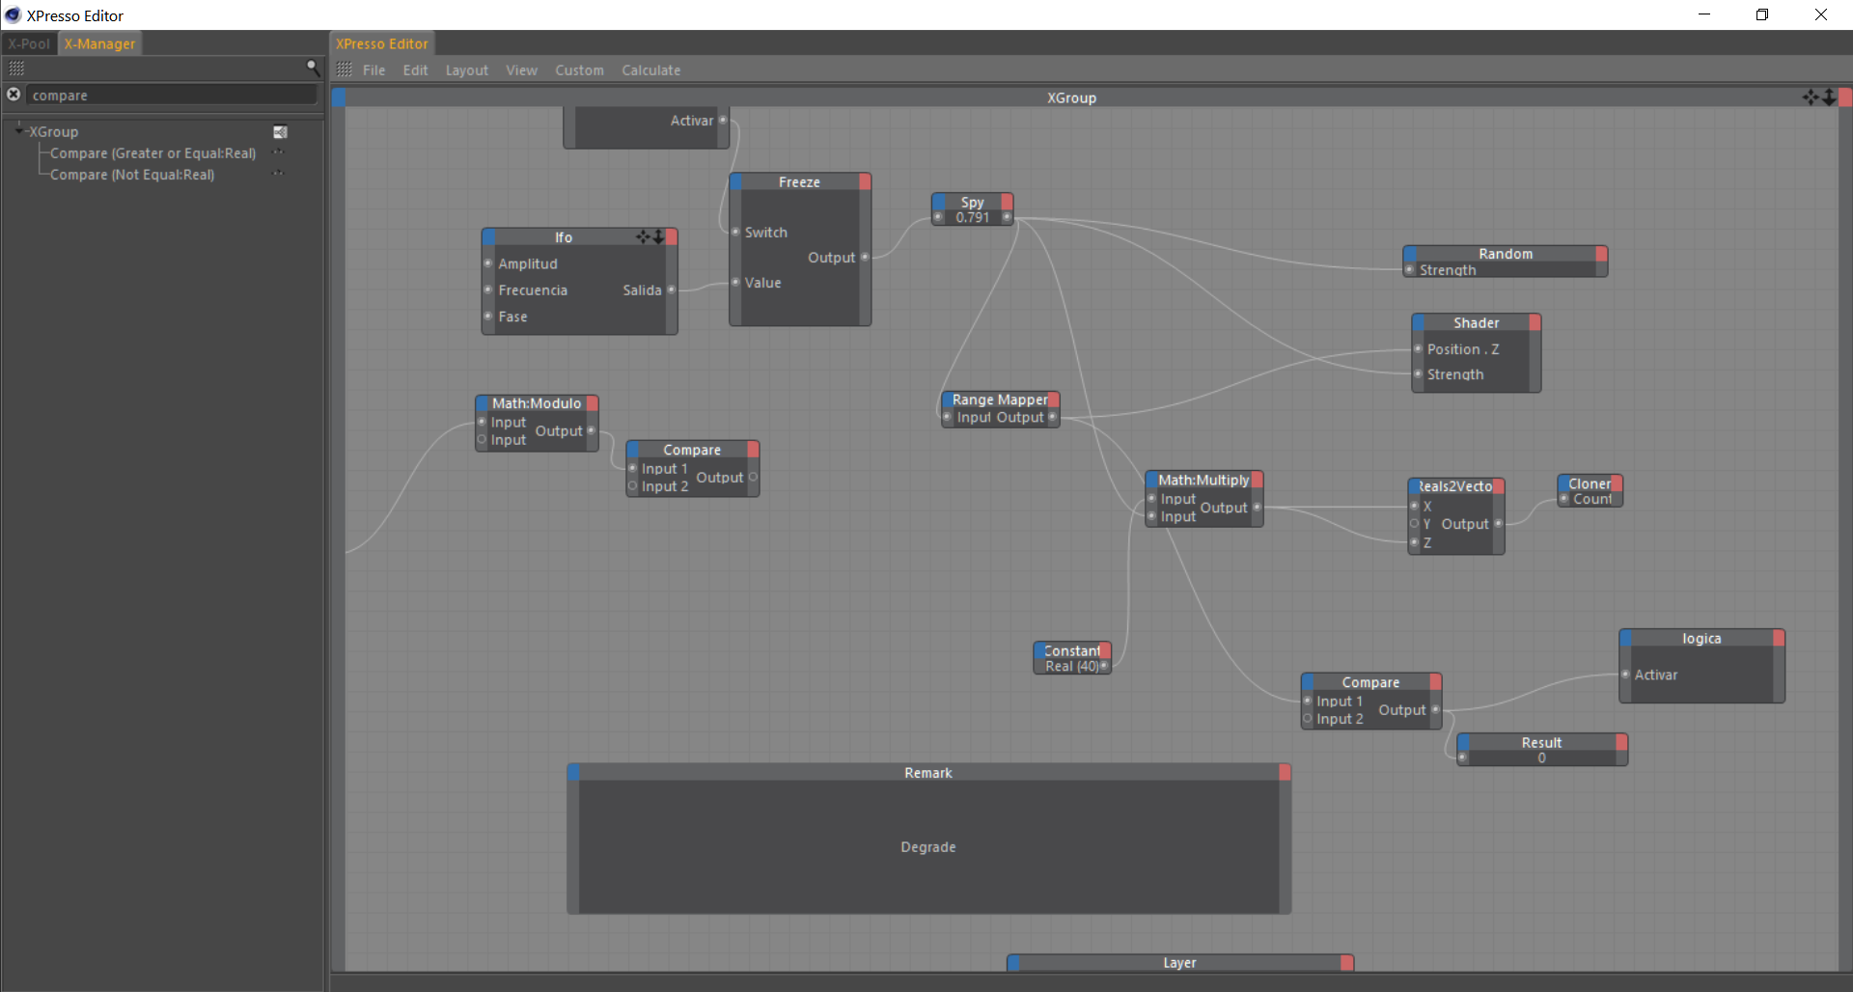This screenshot has height=992, width=1853.
Task: Select Compare (Not Equal:Real) in the tree
Action: (x=131, y=175)
